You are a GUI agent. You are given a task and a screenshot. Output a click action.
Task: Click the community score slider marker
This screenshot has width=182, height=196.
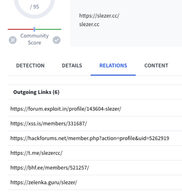click(x=34, y=29)
